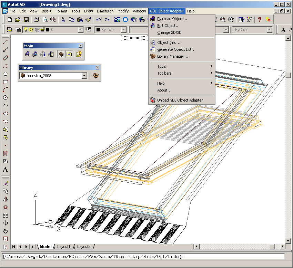
Task: Open the Dimension menu
Action: 105,11
